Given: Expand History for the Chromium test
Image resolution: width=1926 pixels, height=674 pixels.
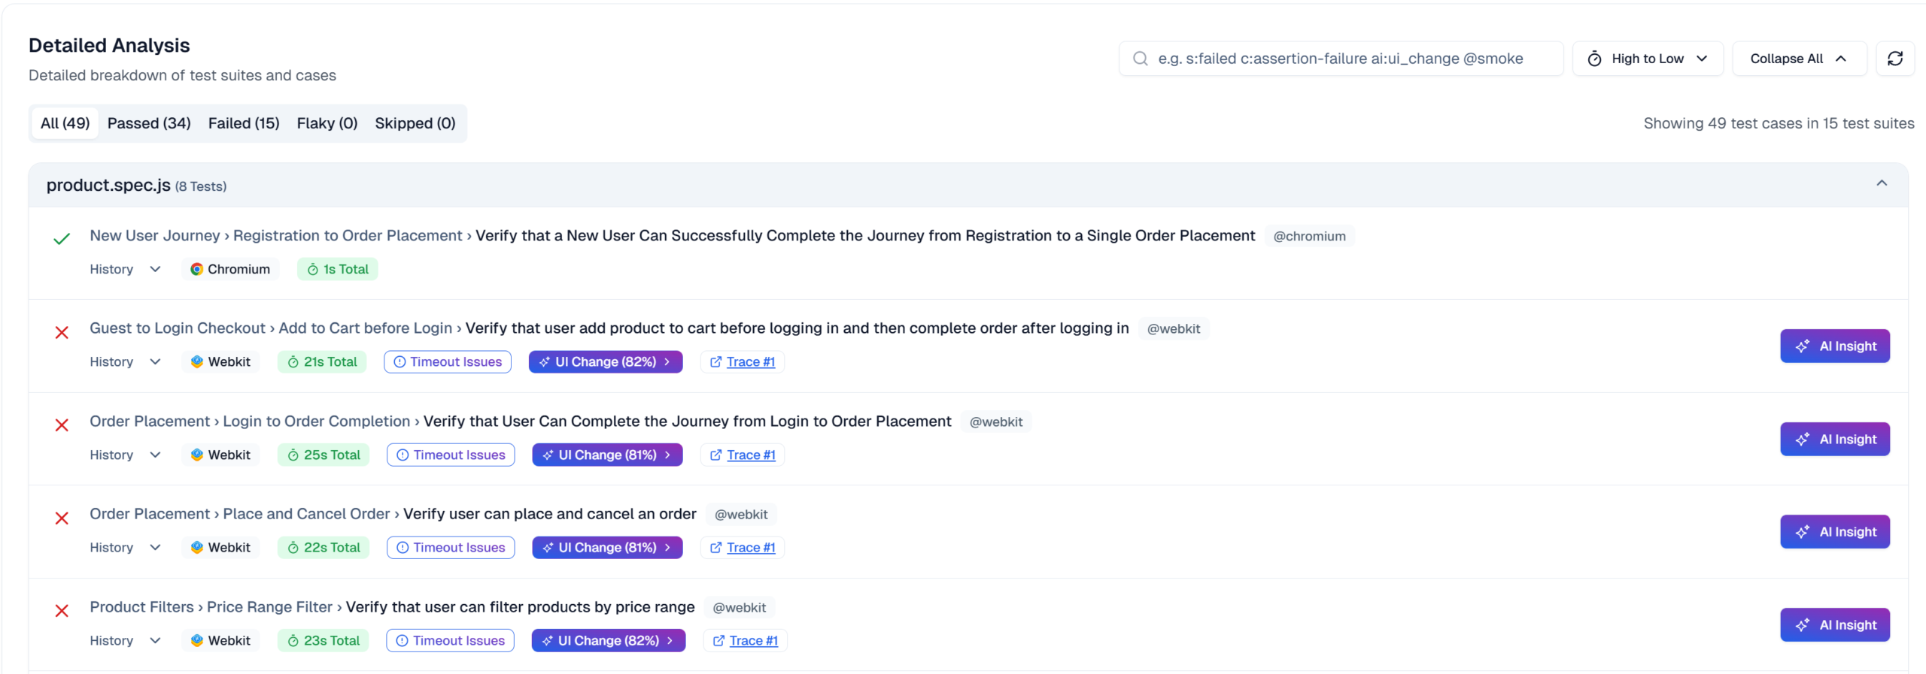Looking at the screenshot, I should [x=125, y=269].
